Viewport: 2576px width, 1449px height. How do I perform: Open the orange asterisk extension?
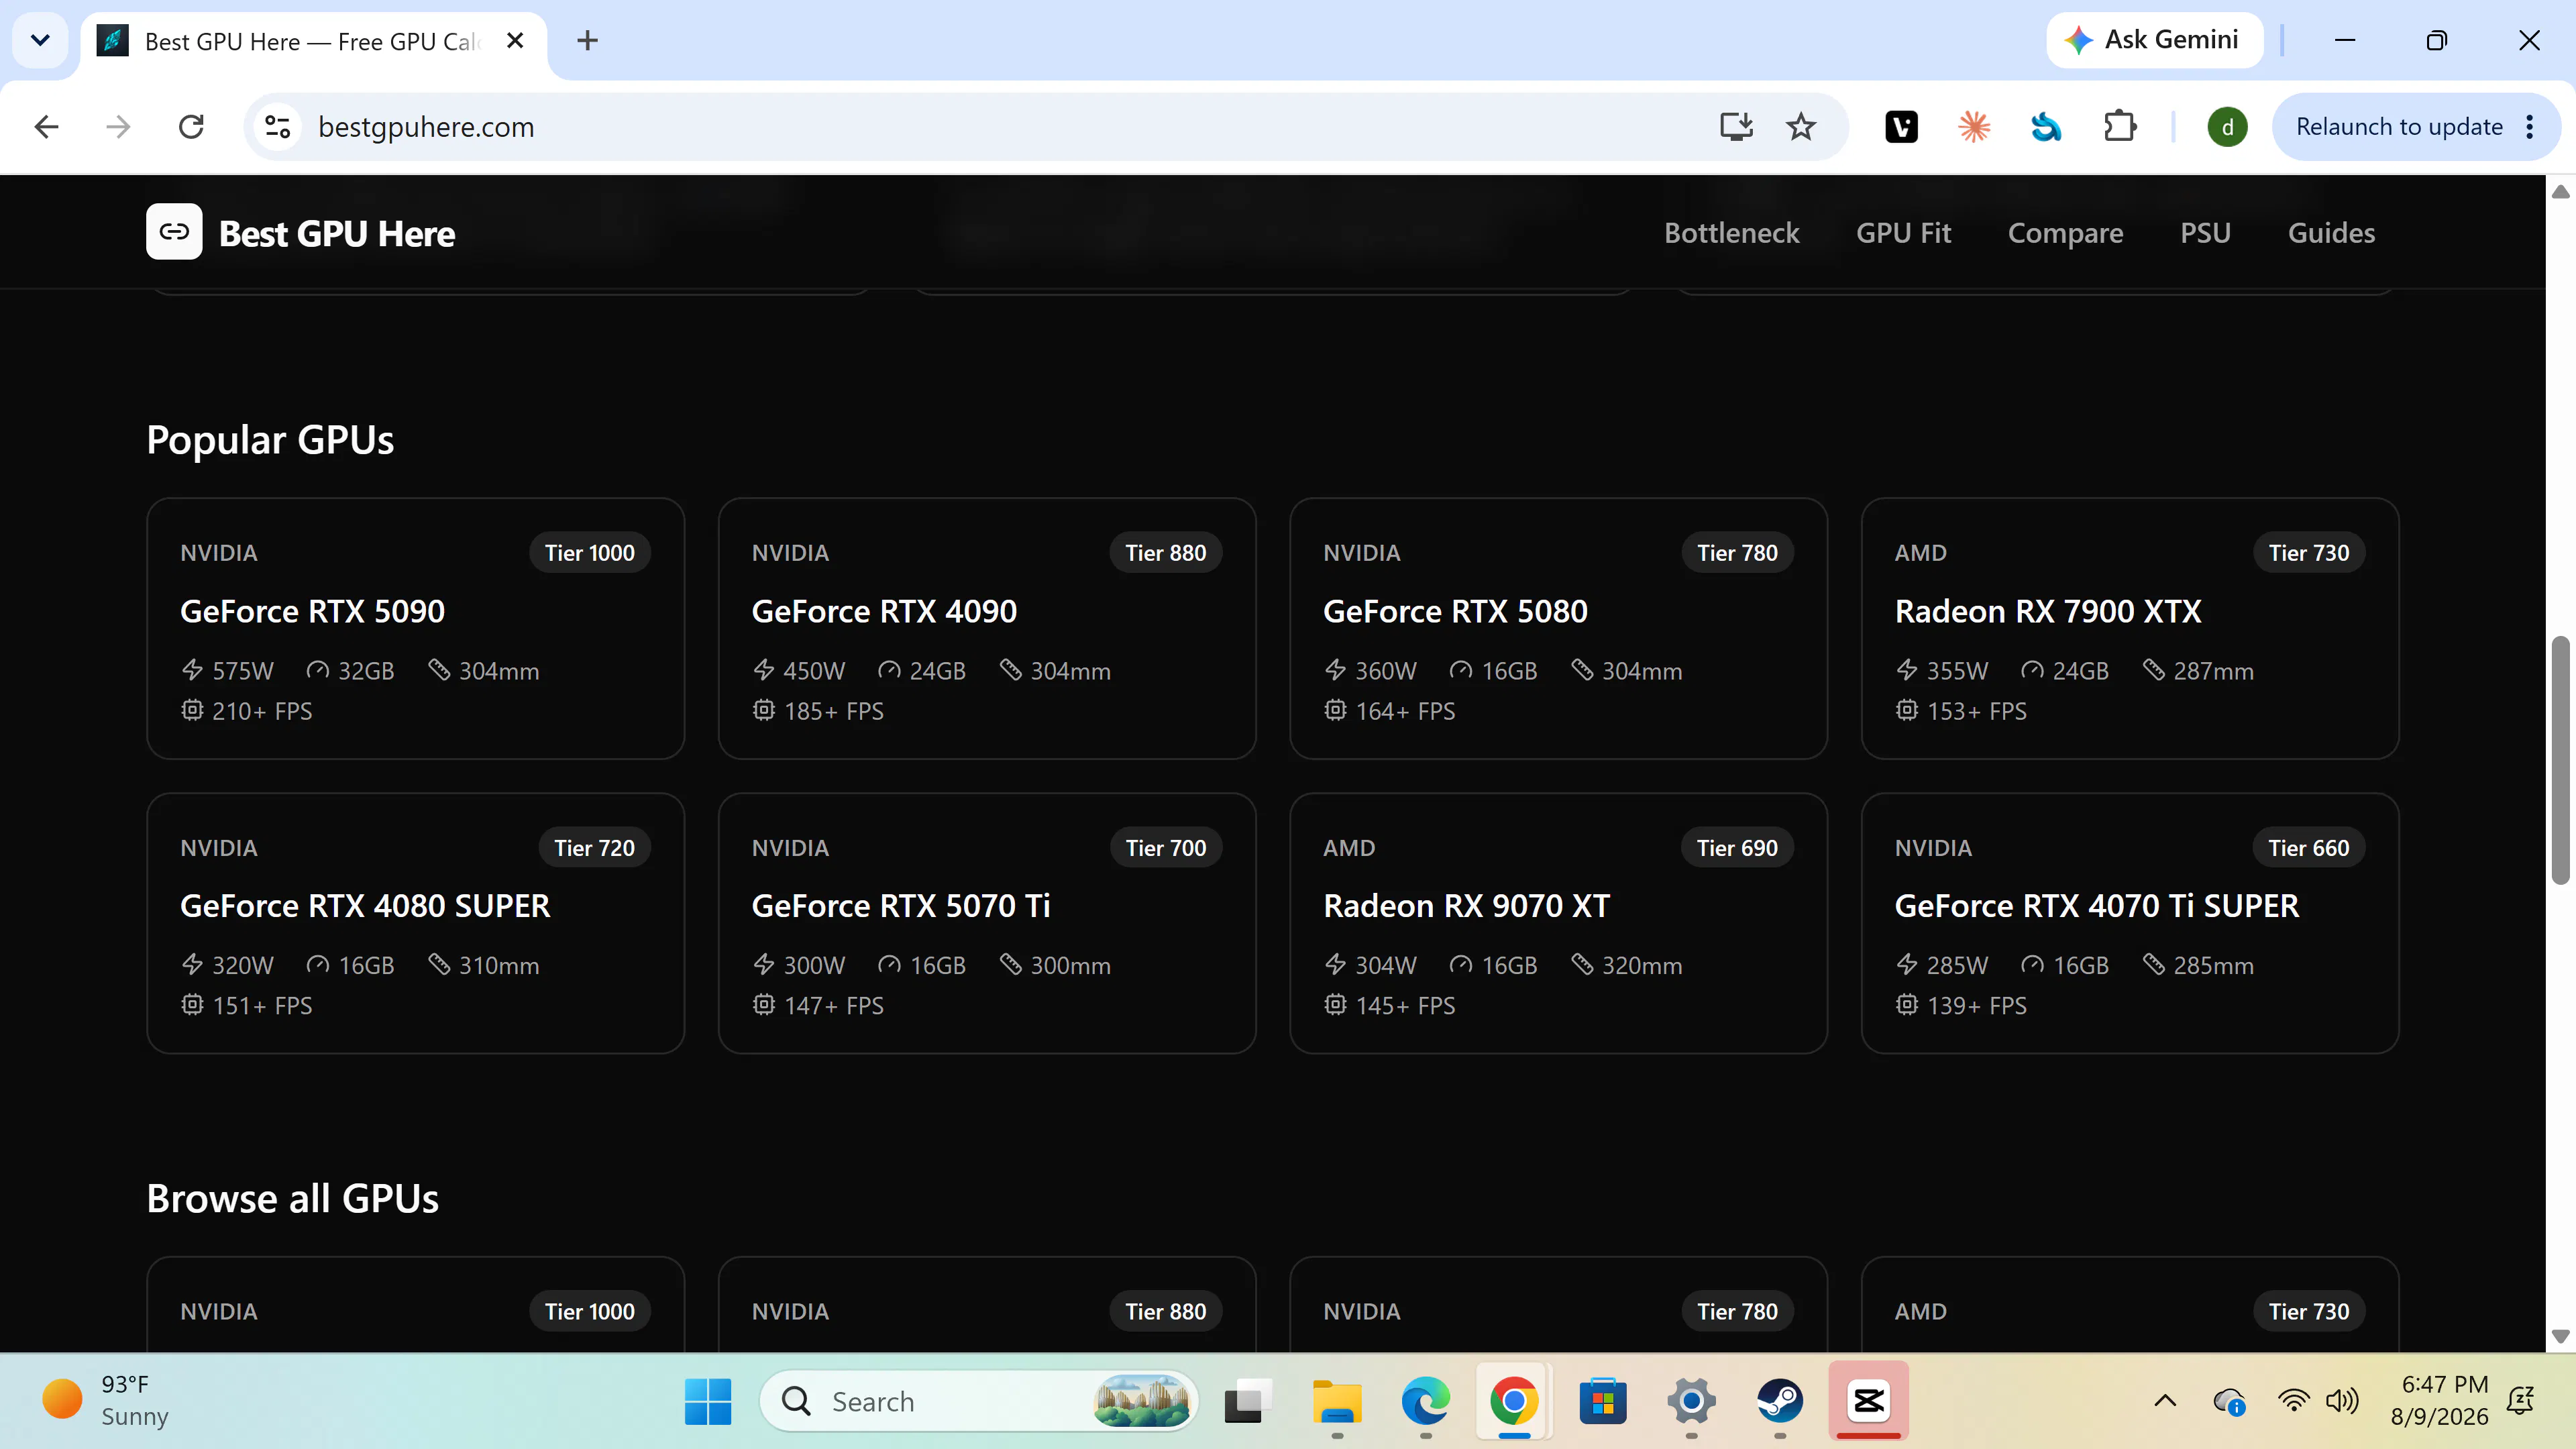(1974, 127)
